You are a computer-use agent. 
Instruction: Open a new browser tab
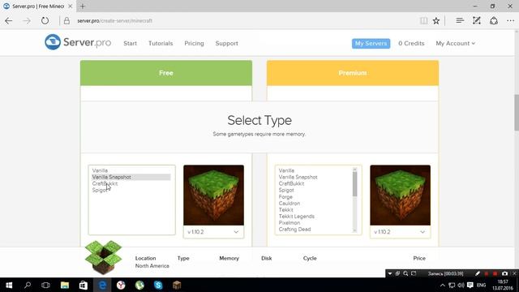pos(83,6)
